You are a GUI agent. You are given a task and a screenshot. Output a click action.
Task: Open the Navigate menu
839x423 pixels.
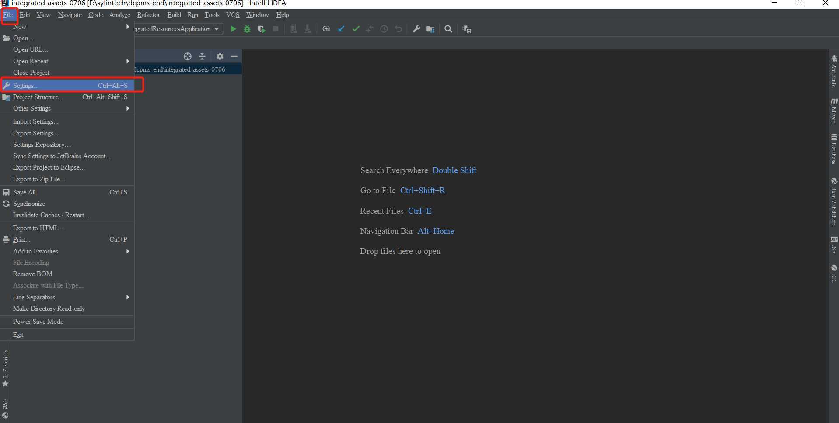click(x=70, y=15)
